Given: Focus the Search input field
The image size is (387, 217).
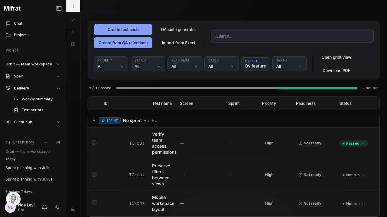Looking at the screenshot, I should [292, 36].
